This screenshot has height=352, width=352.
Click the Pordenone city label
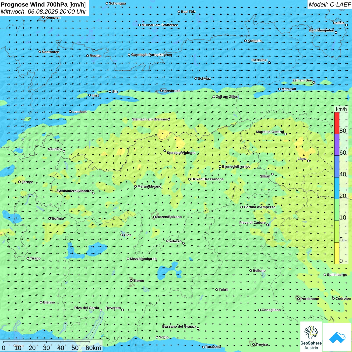click(310, 299)
